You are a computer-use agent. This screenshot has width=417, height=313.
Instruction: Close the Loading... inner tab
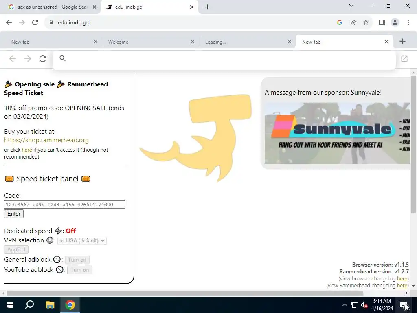pos(290,42)
